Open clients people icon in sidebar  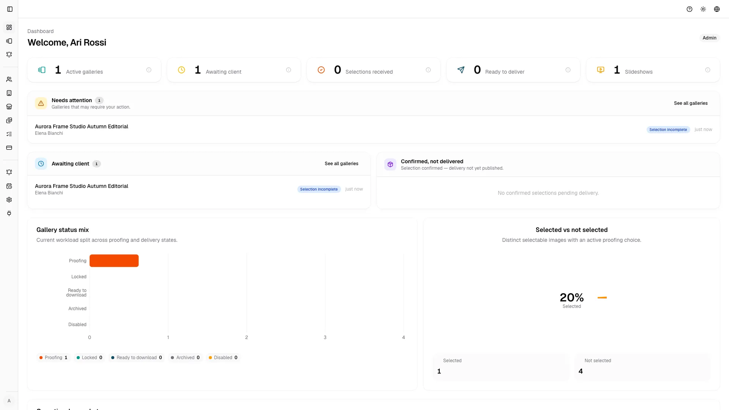(x=9, y=79)
